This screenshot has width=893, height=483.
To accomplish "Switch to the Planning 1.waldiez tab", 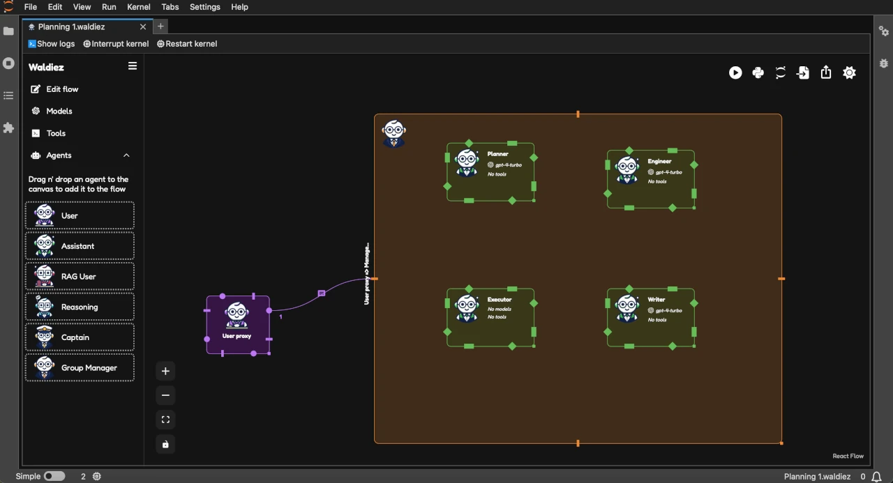I will (72, 26).
